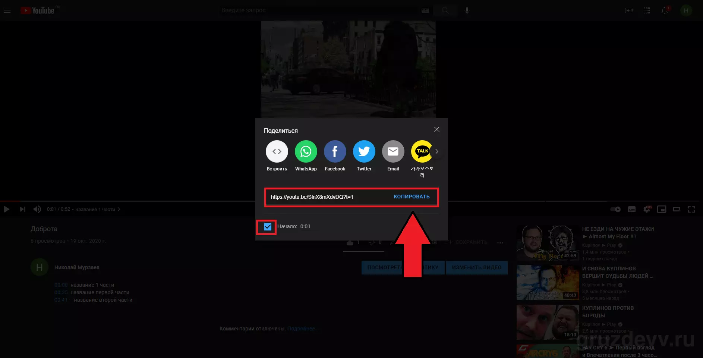The height and width of the screenshot is (358, 703).
Task: Open more actions three dots
Action: pos(500,242)
